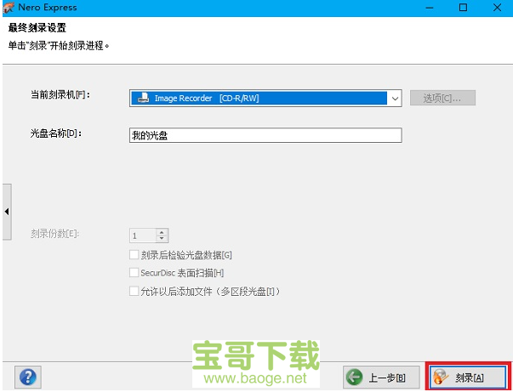Click the 光盘名称 text field
This screenshot has height=392, width=513.
(265, 135)
